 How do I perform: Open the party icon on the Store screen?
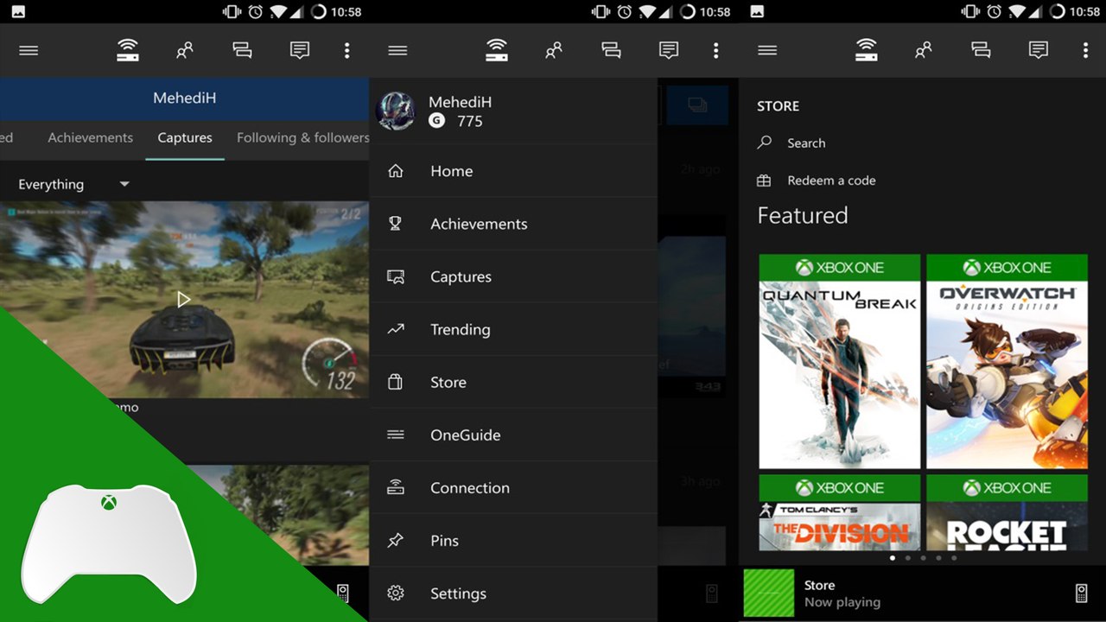pos(981,50)
